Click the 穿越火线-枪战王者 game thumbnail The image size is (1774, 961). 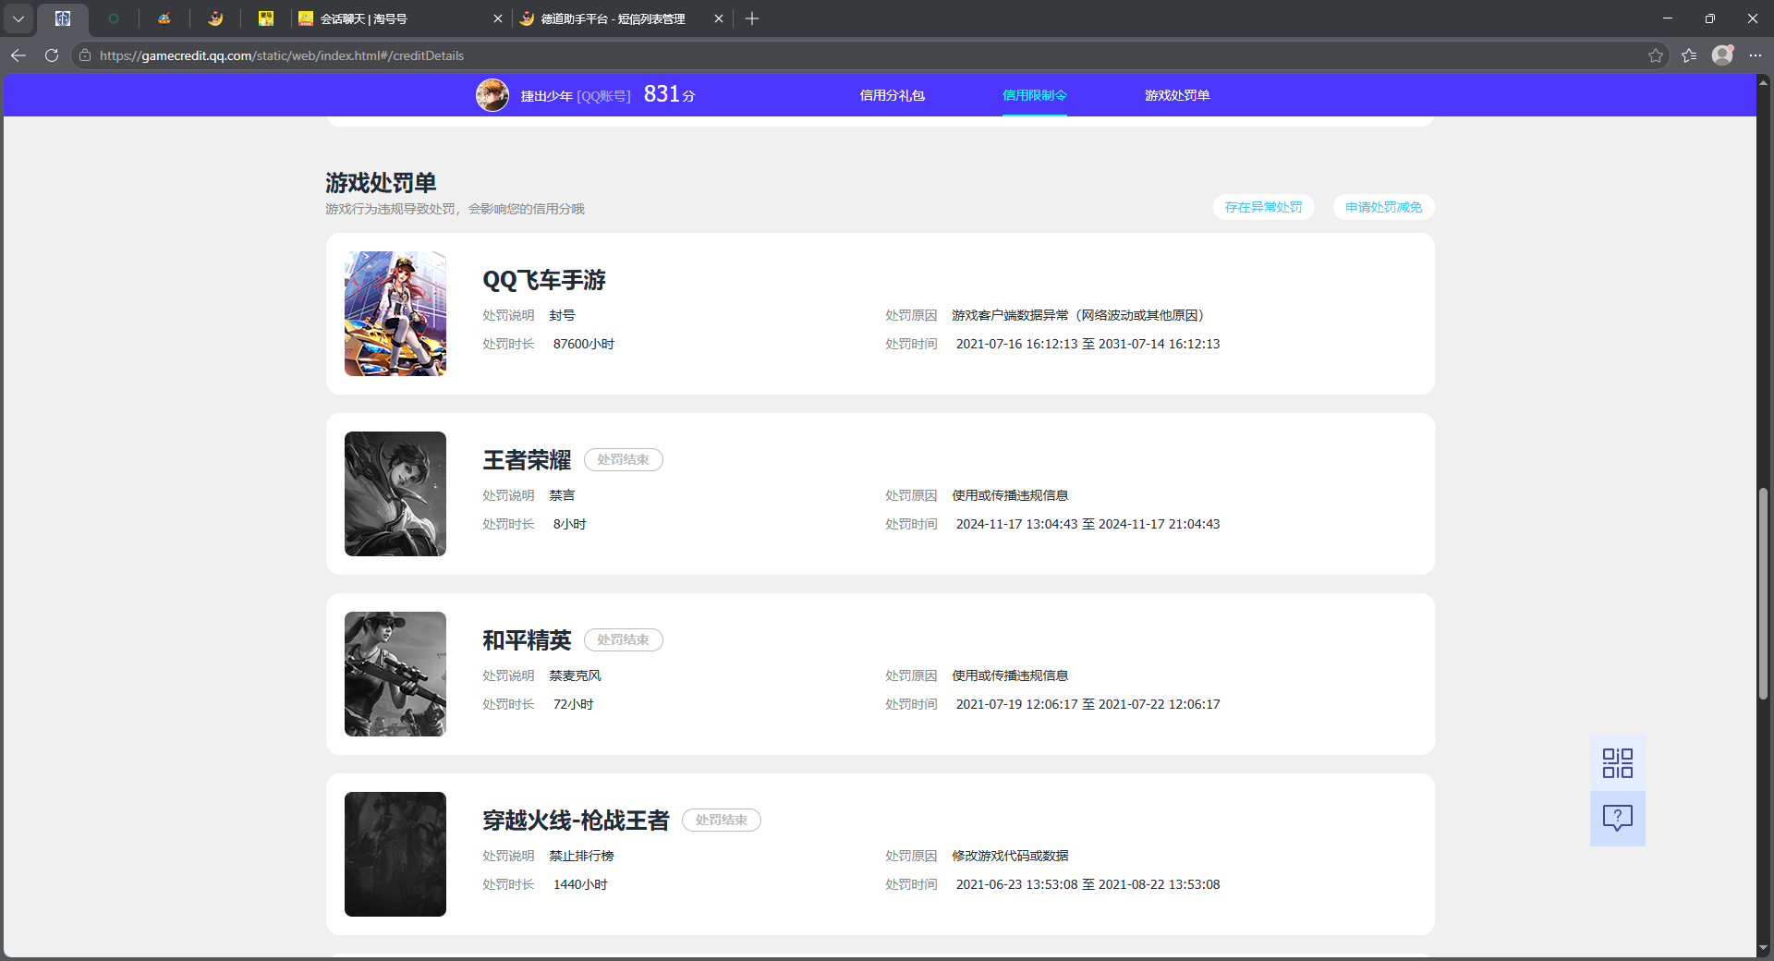coord(395,854)
